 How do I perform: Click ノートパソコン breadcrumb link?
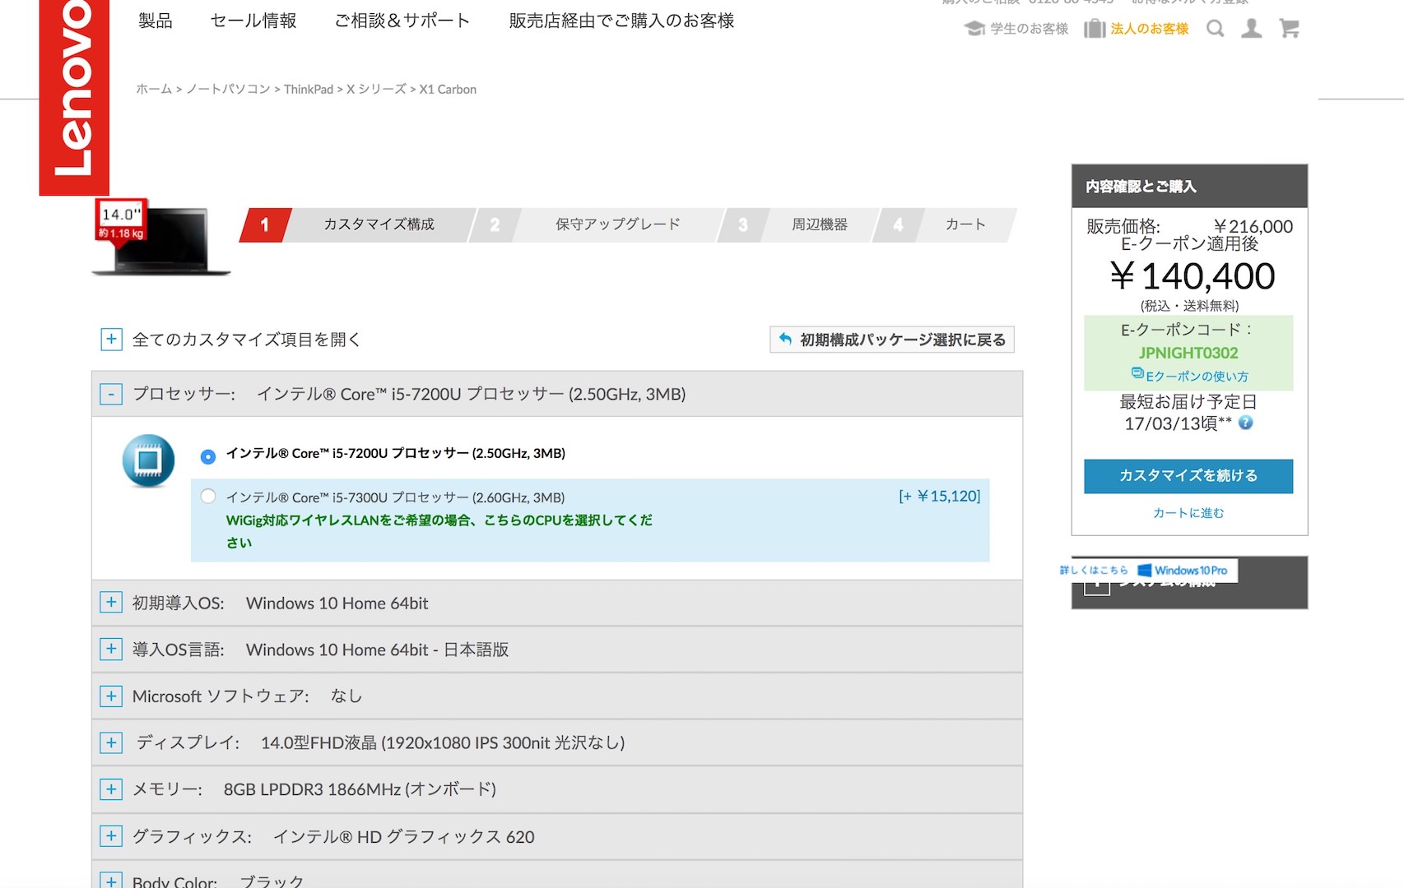[x=228, y=89]
